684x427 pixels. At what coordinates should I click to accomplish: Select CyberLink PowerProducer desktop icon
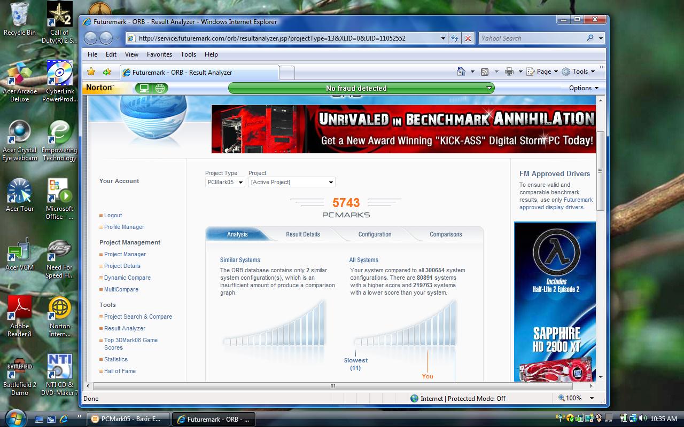tap(59, 82)
